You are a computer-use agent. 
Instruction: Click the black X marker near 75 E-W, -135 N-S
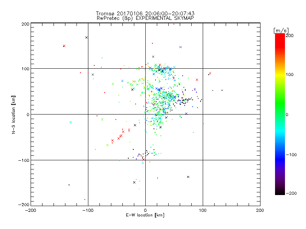click(188, 177)
